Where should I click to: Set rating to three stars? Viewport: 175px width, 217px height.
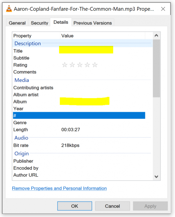click(x=80, y=65)
